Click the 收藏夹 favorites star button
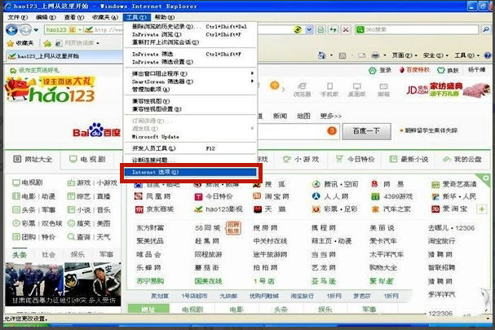The width and height of the screenshot is (495, 330). (x=20, y=43)
